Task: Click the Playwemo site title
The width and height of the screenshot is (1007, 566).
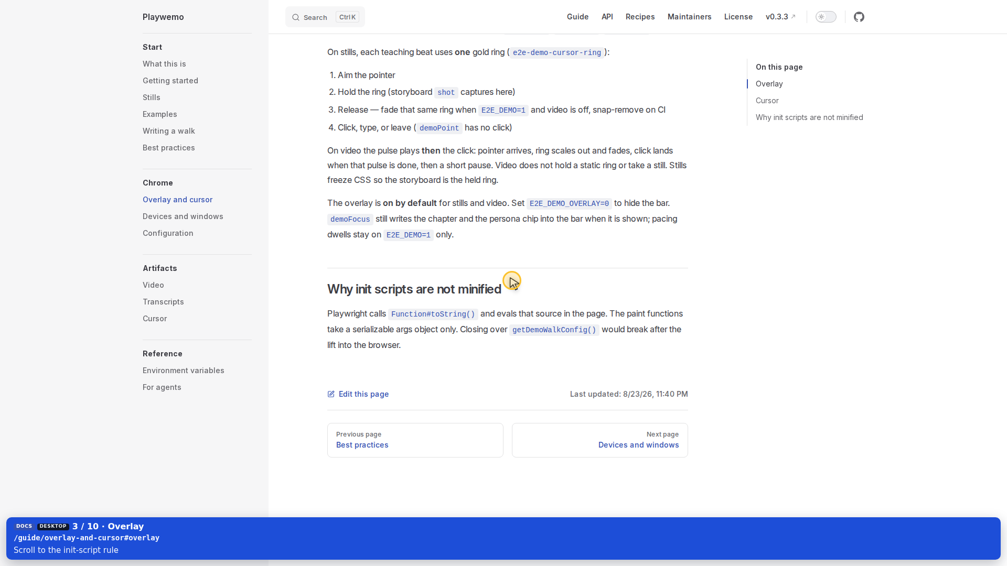Action: point(163,17)
